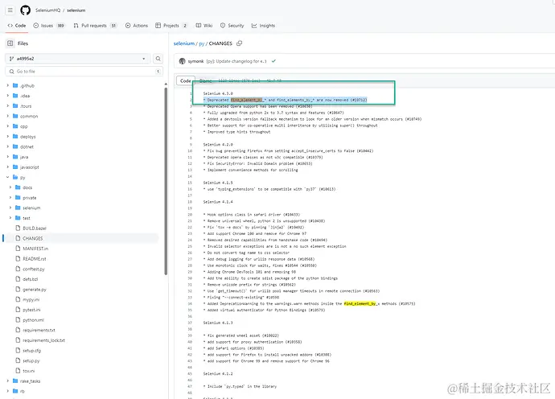Switch to the Code tab
This screenshot has width=555, height=399.
click(17, 26)
